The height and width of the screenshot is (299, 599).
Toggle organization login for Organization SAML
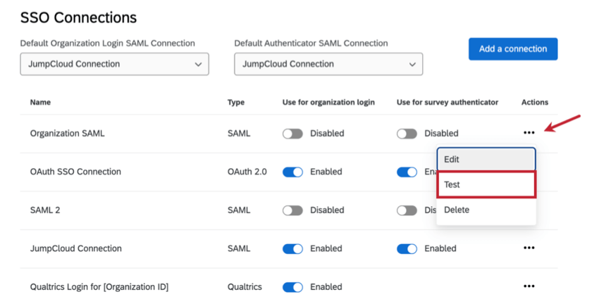[292, 134]
